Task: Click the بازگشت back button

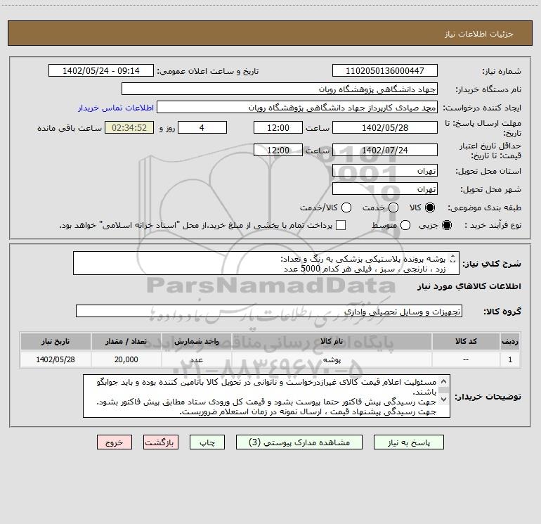Action: coord(161,442)
